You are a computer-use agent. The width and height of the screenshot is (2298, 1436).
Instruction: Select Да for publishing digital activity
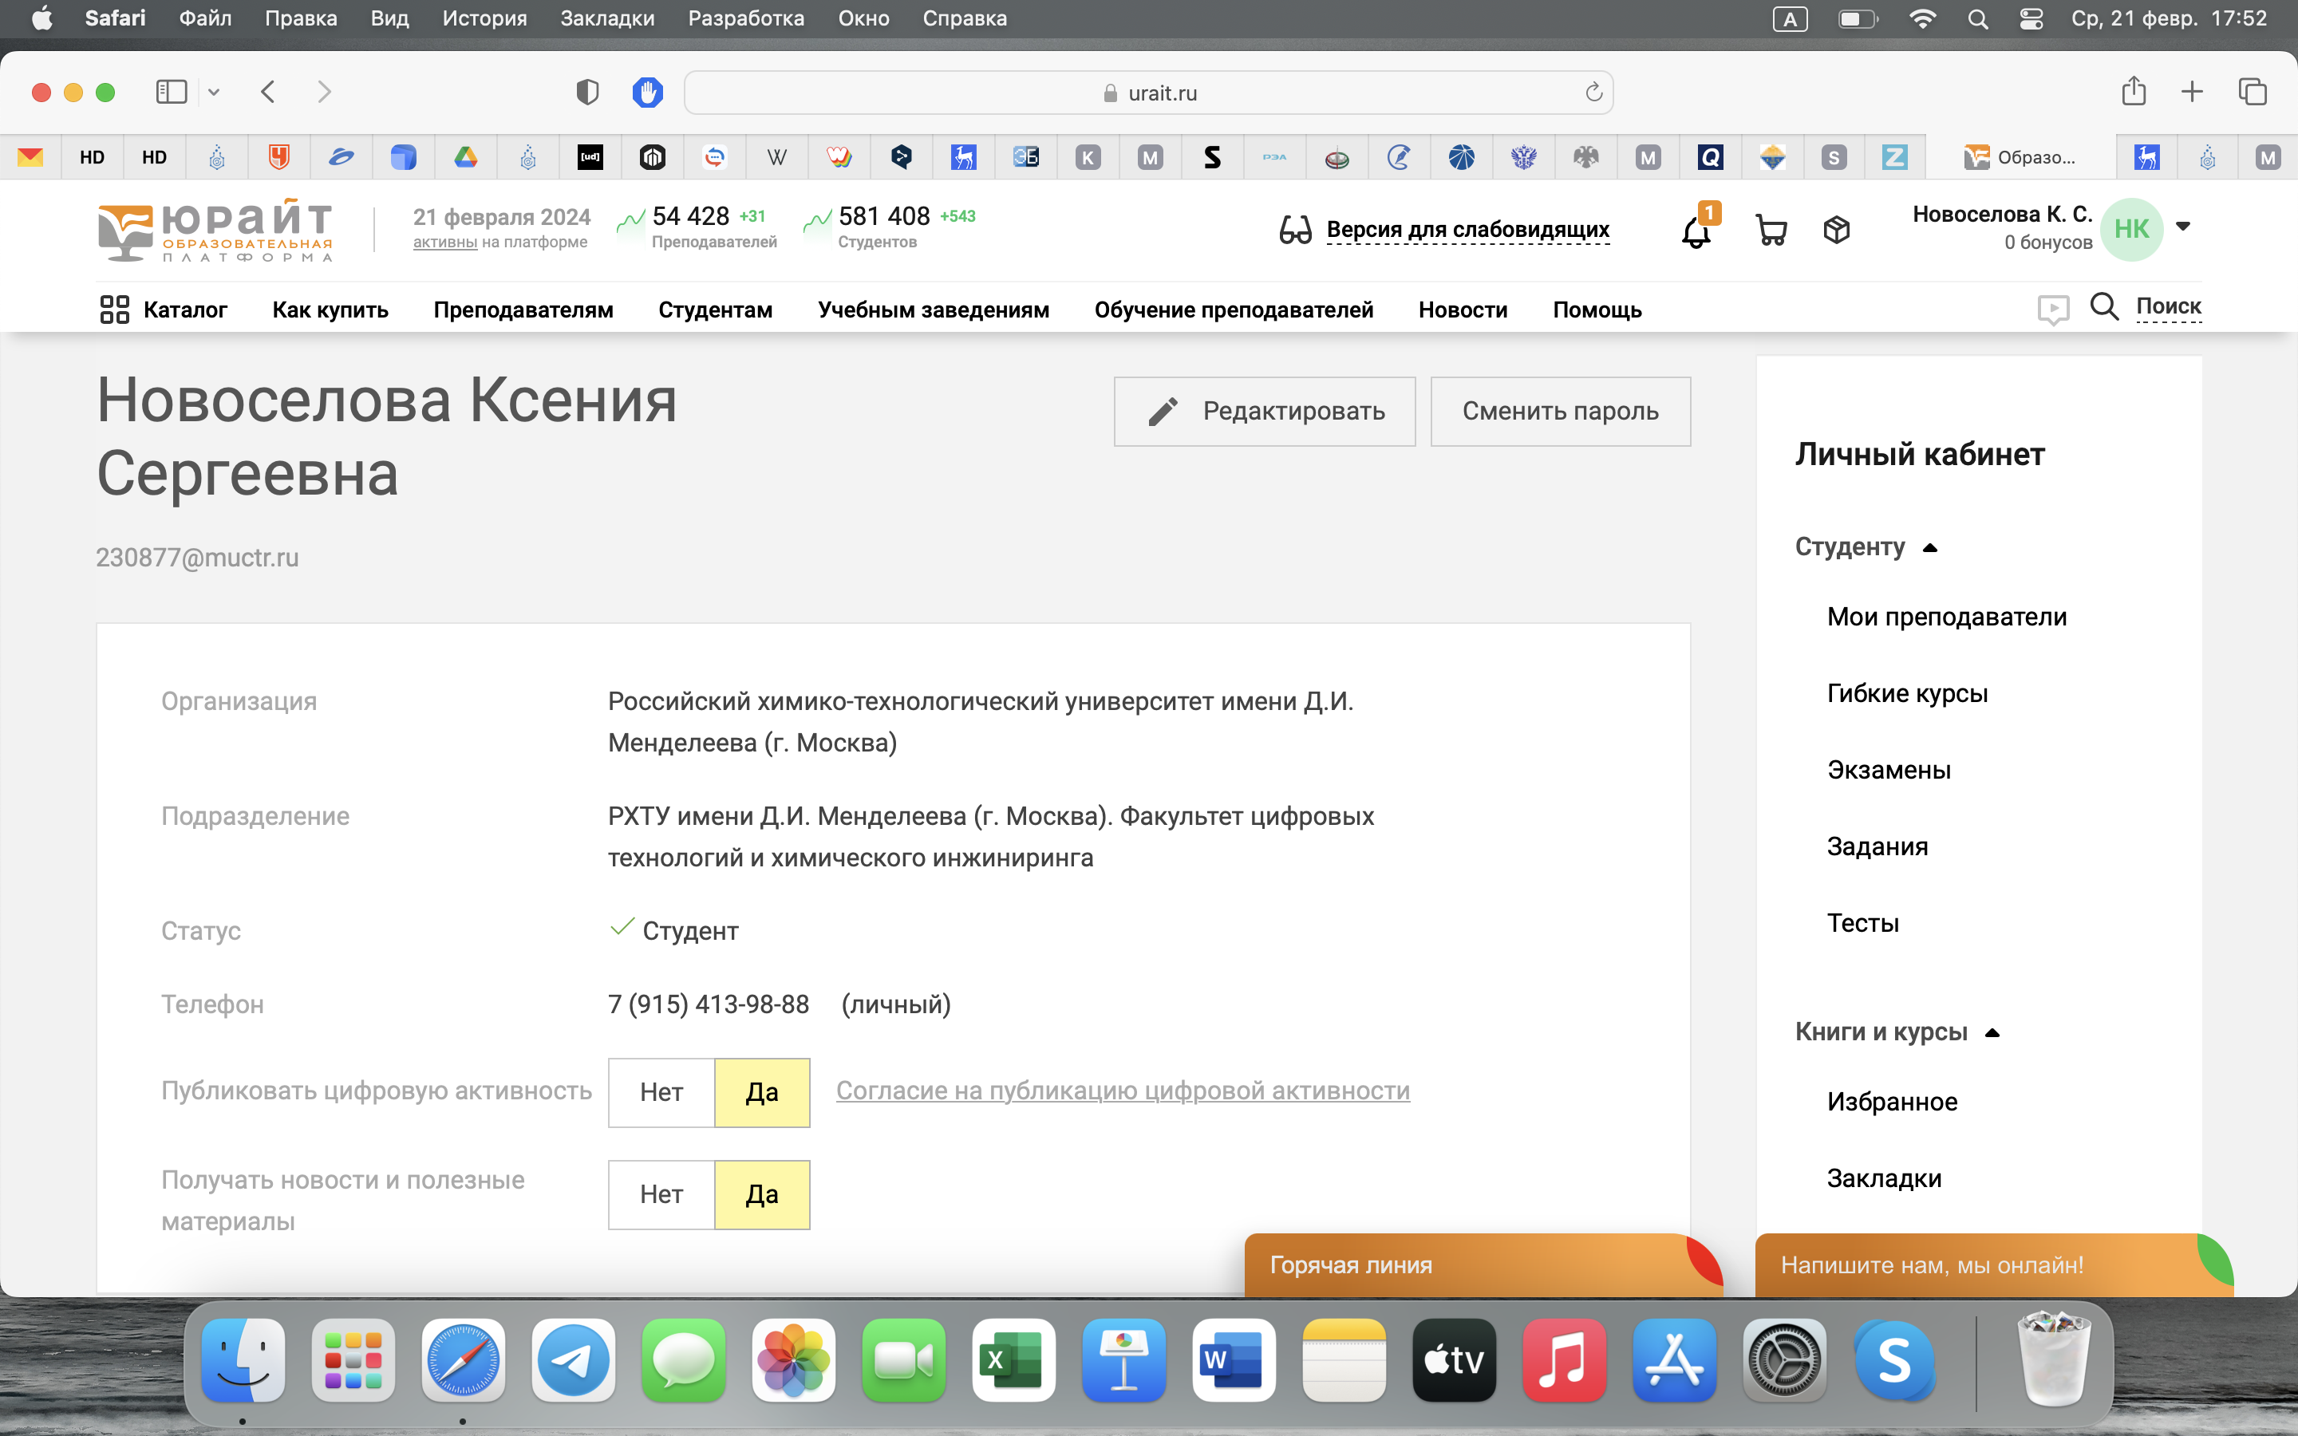761,1092
